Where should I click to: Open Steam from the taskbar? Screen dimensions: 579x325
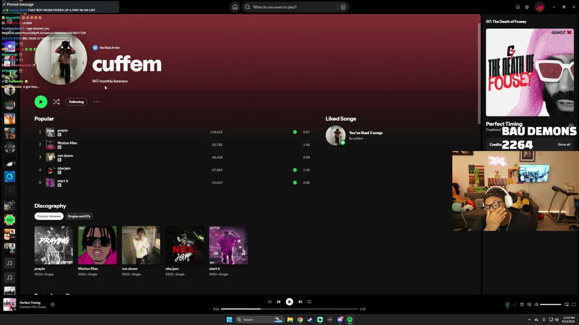point(310,320)
